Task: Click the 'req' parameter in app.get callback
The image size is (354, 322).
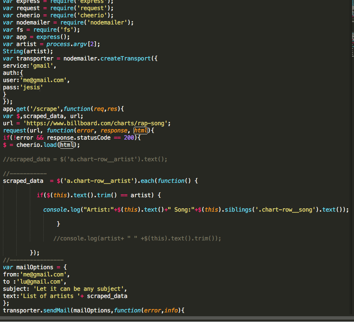Action: pyautogui.click(x=98, y=109)
